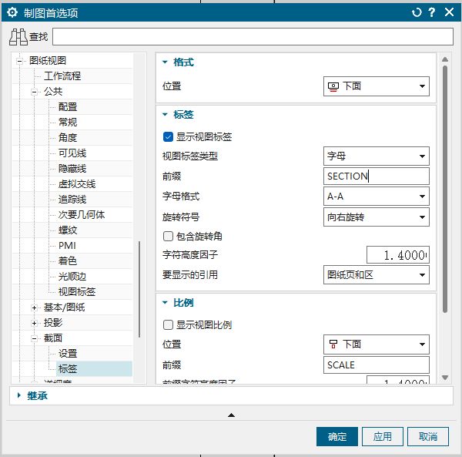Collapse the 截面 tree node
The height and width of the screenshot is (457, 462).
click(34, 338)
